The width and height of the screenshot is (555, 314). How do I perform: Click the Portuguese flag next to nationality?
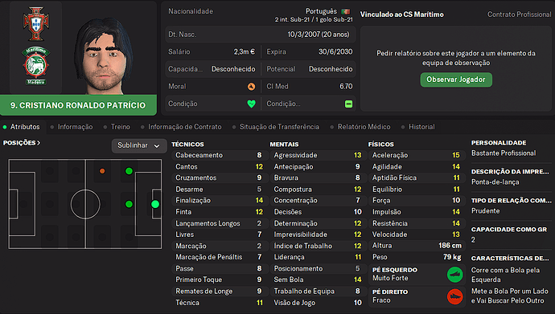click(345, 12)
